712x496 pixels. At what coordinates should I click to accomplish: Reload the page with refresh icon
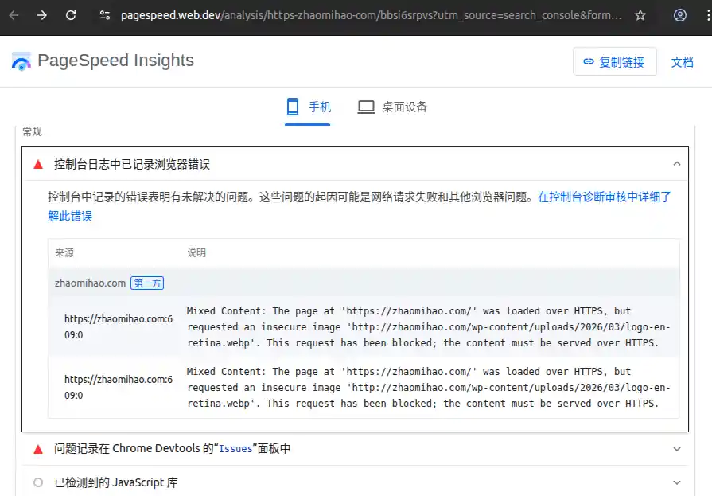(71, 15)
